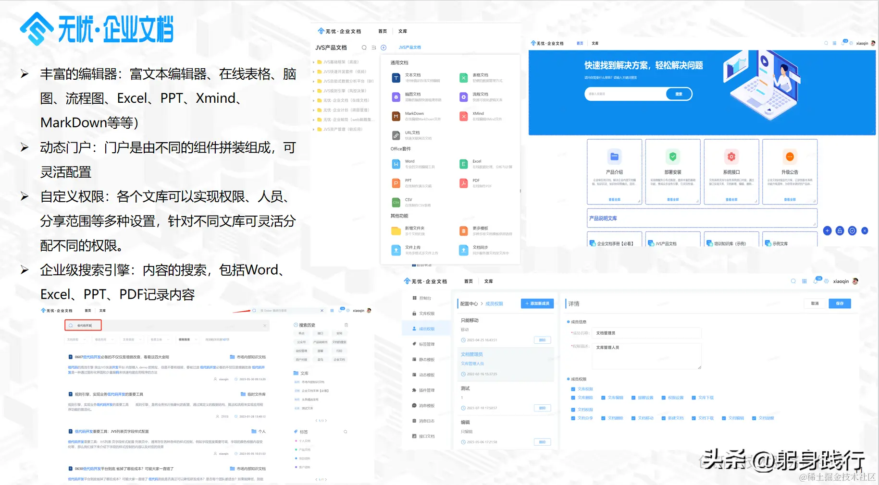879x485 pixels.
Task: Click 文档同步 to sync documents
Action: [x=485, y=250]
